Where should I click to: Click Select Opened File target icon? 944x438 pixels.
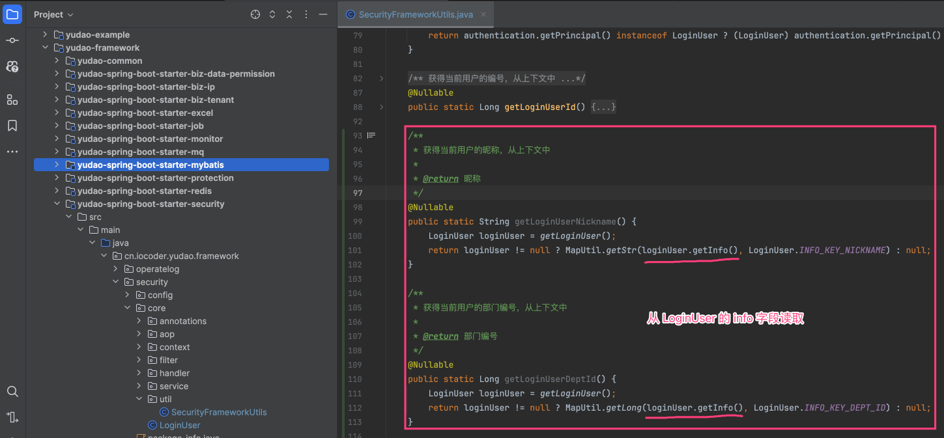pyautogui.click(x=255, y=14)
